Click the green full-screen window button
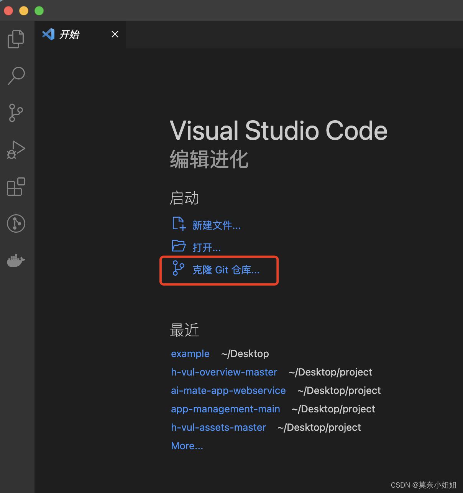Viewport: 463px width, 493px height. 39,11
